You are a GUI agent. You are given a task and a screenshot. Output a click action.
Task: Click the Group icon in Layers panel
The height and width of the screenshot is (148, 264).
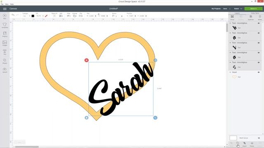(x=232, y=17)
